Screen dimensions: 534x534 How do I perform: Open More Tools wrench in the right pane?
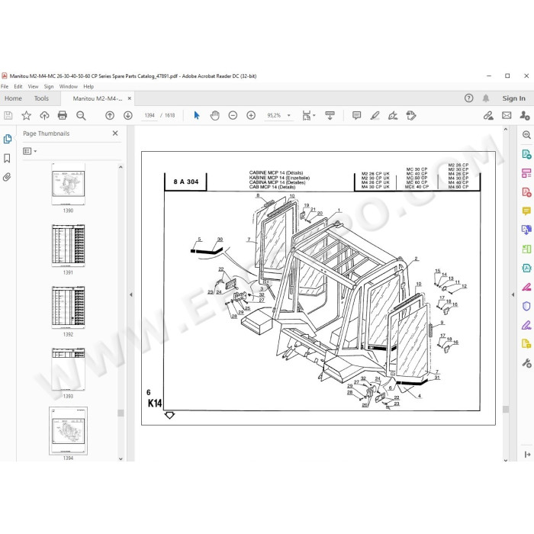tap(526, 363)
